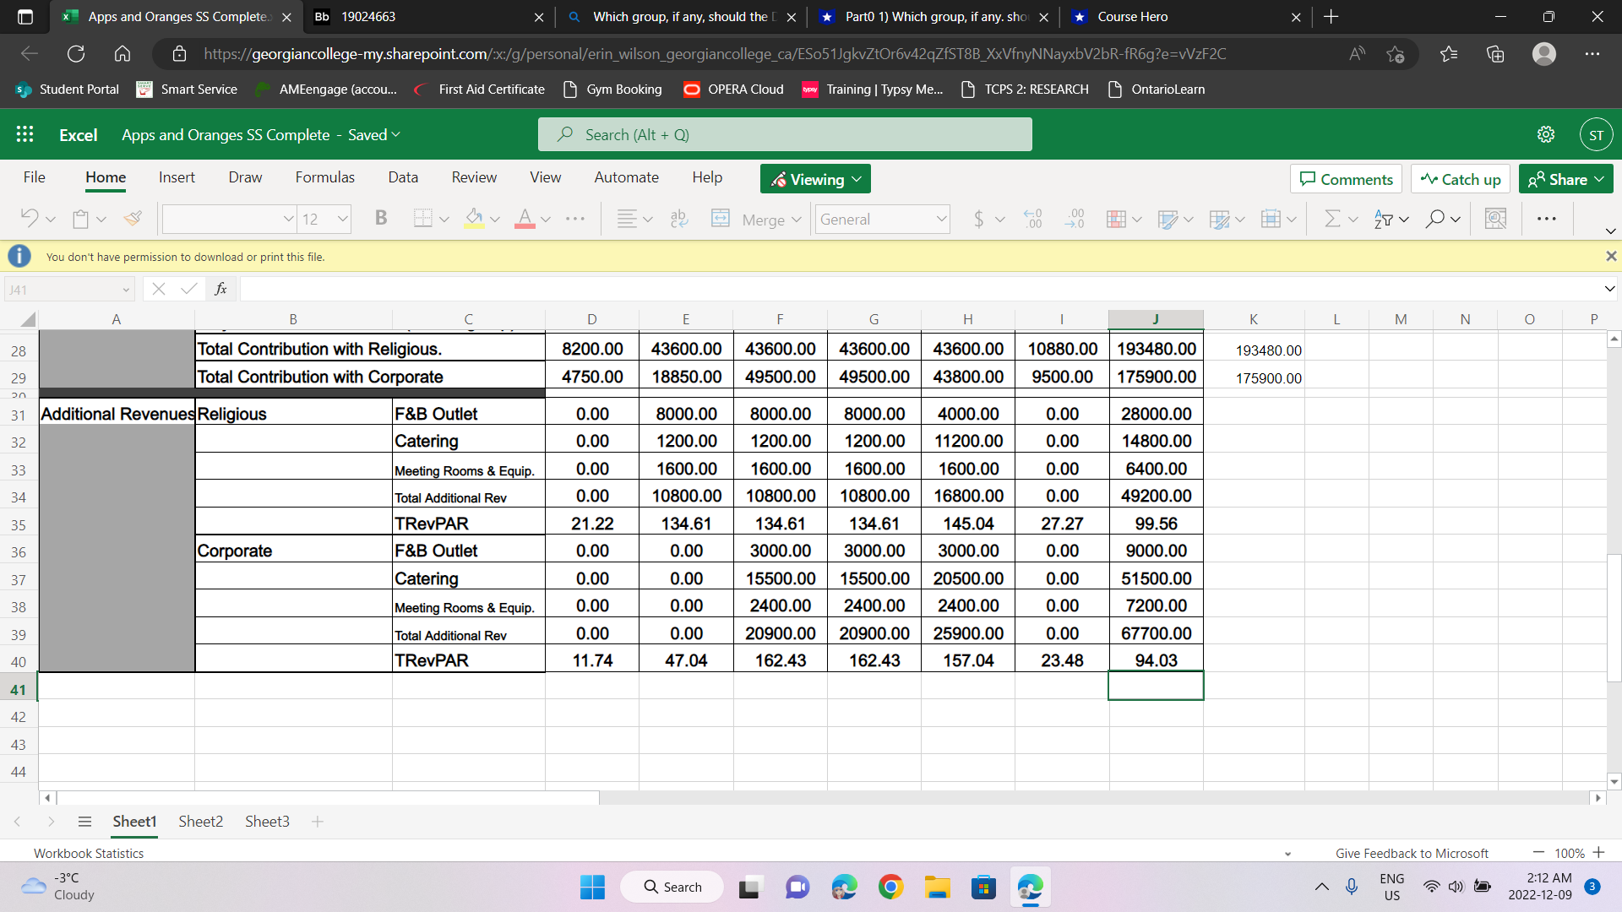Click the Paste clipboard icon
The width and height of the screenshot is (1622, 912).
click(80, 219)
